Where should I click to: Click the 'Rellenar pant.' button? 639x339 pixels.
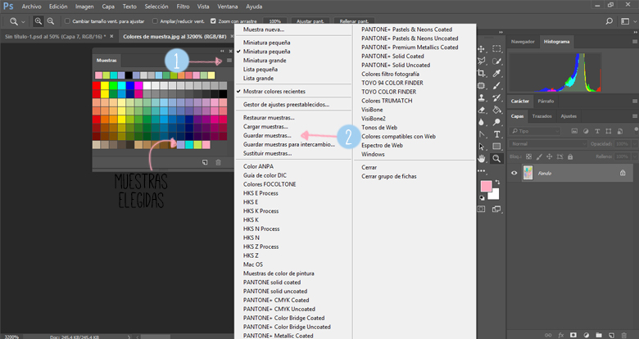tap(354, 21)
